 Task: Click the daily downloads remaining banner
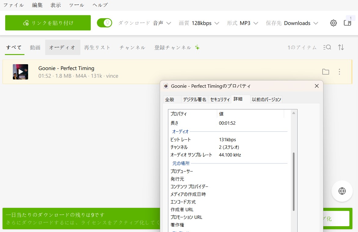click(82, 219)
